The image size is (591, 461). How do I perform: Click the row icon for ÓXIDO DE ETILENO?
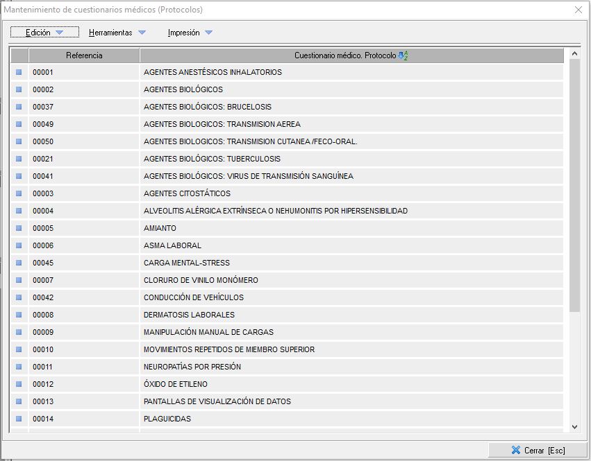(19, 384)
